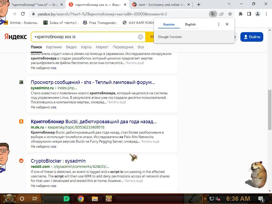Close the active +криптоблокер tab

(125, 5)
